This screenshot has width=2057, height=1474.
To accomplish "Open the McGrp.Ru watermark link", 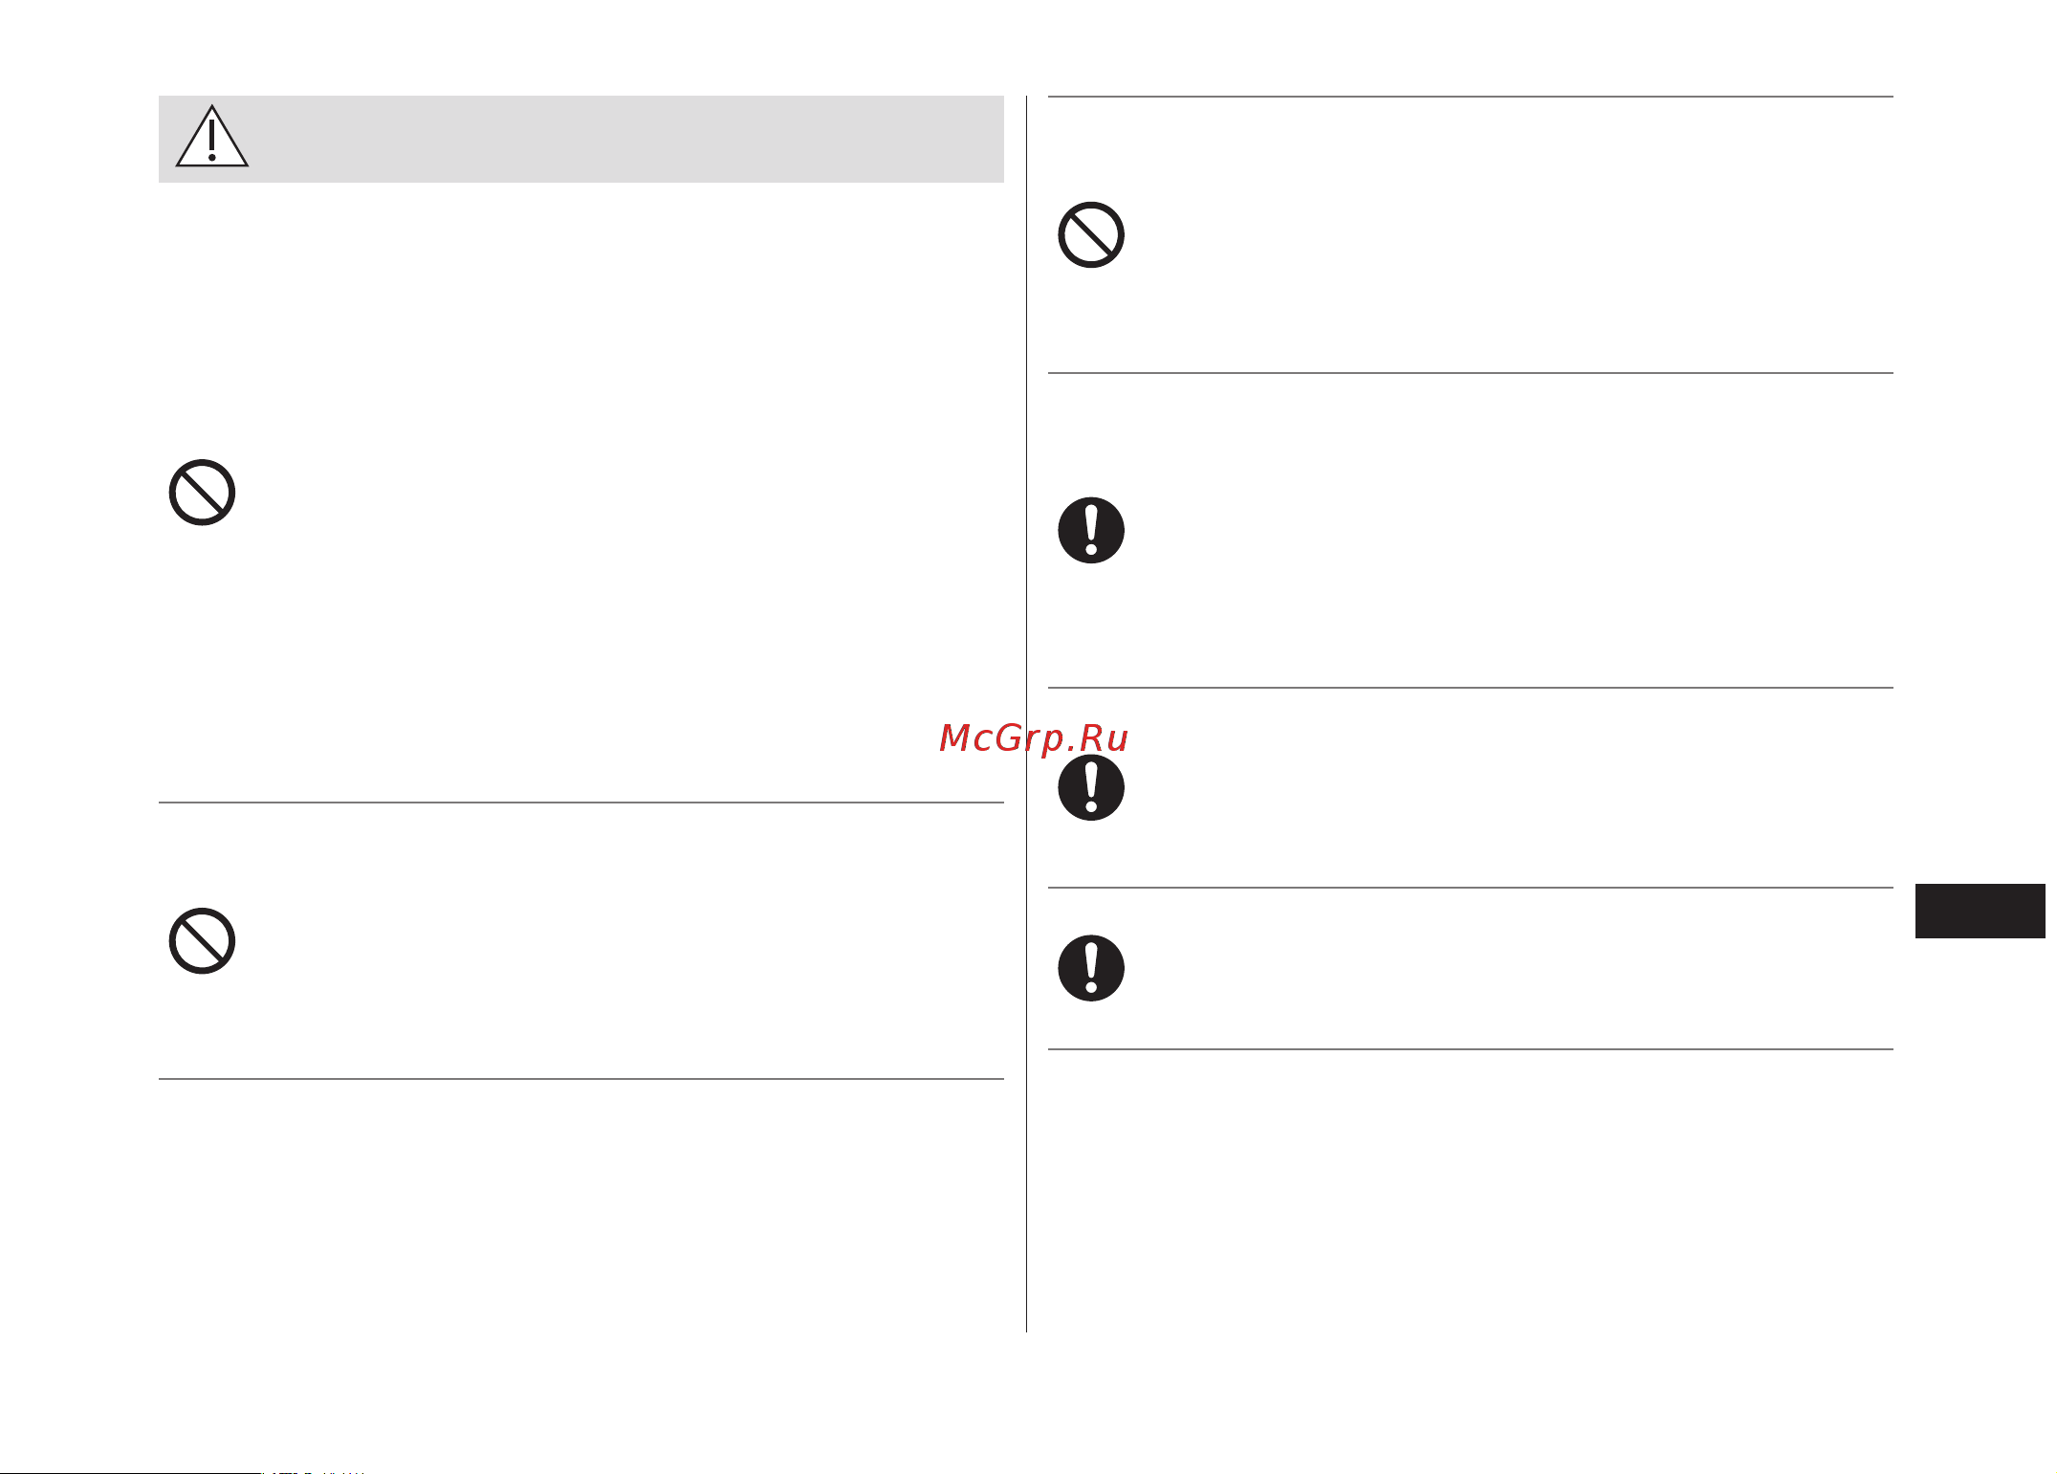I will tap(1034, 738).
